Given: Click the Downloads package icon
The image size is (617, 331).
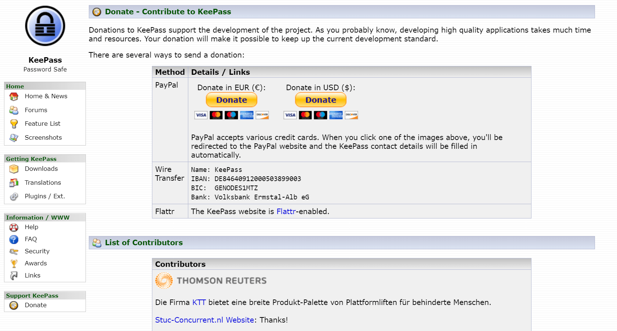Looking at the screenshot, I should click(14, 169).
